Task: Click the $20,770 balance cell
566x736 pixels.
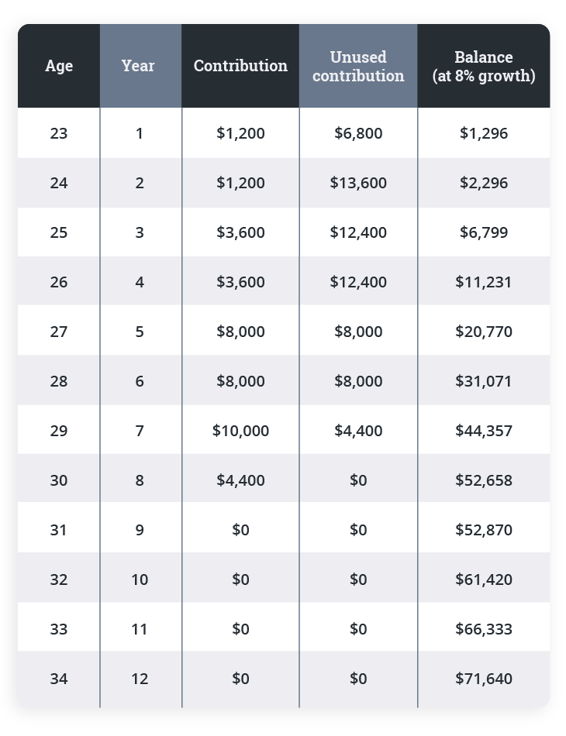Action: pyautogui.click(x=484, y=332)
